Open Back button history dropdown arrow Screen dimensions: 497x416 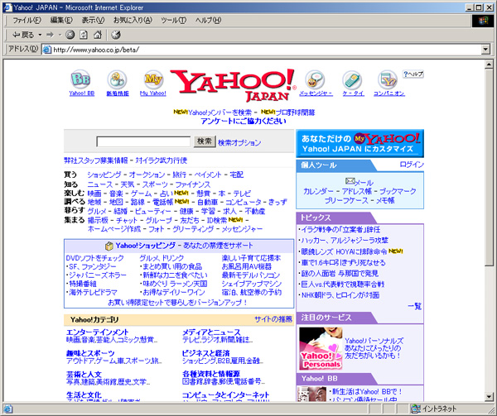[40, 35]
